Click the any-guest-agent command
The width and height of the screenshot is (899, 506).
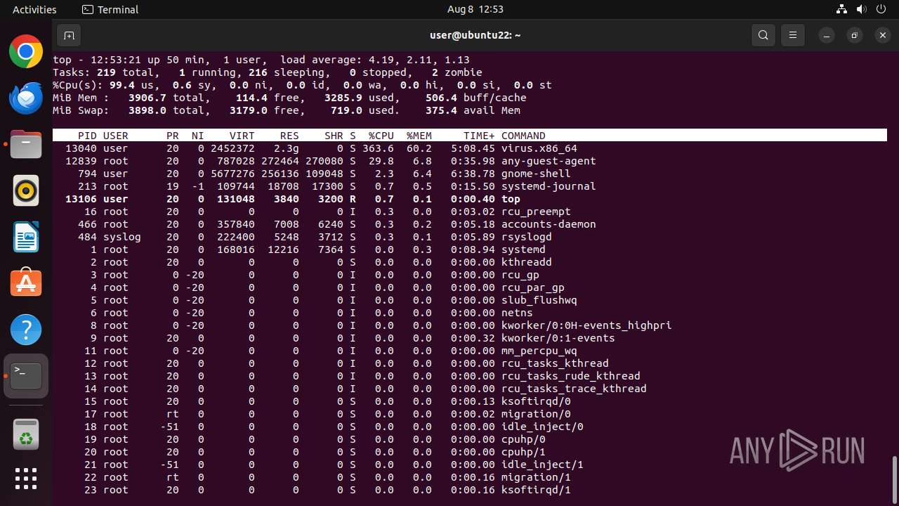pyautogui.click(x=549, y=161)
